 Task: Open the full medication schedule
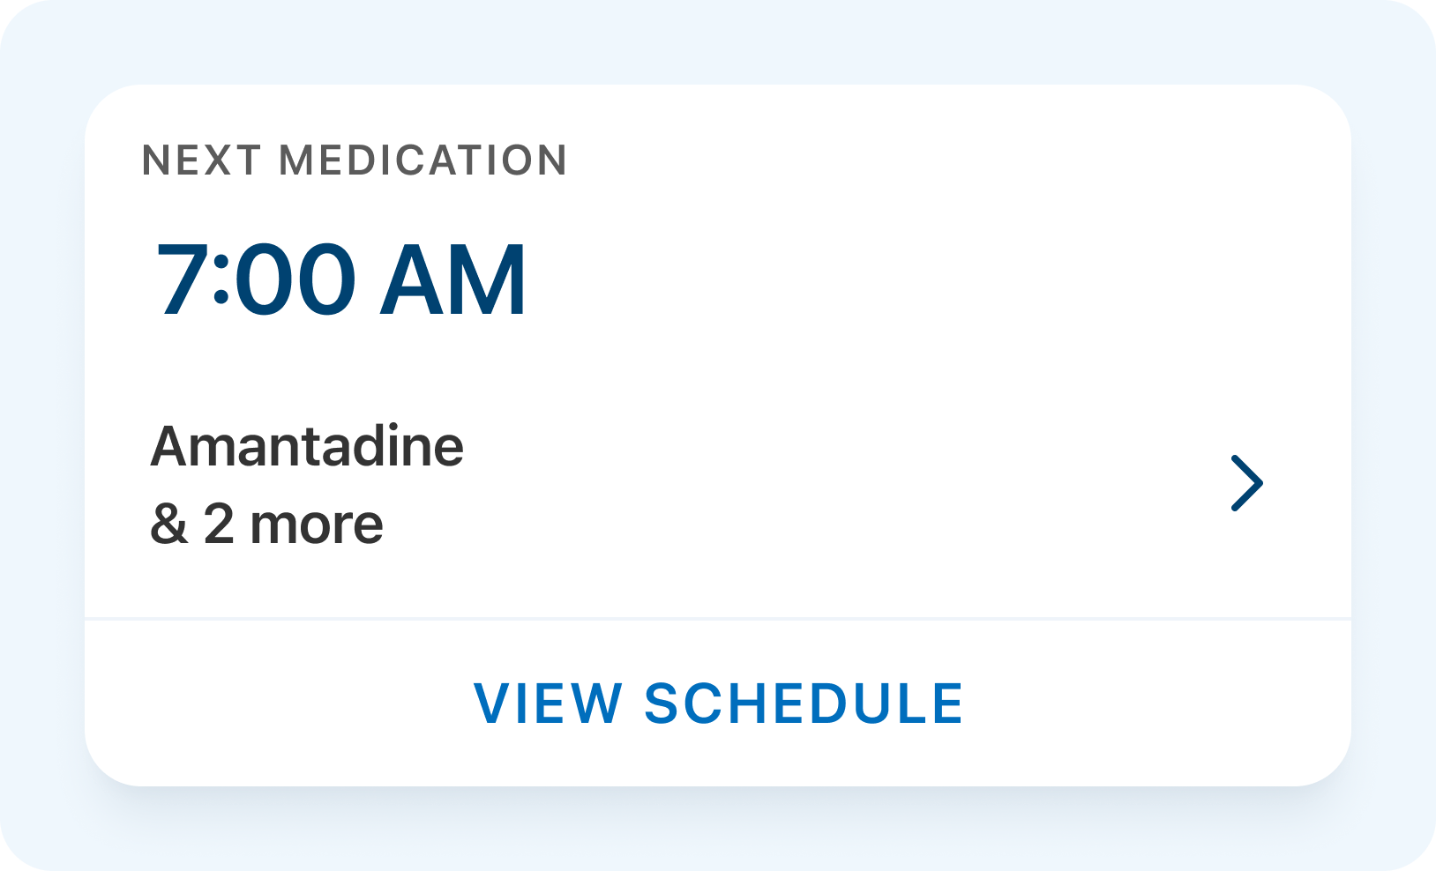point(718,703)
